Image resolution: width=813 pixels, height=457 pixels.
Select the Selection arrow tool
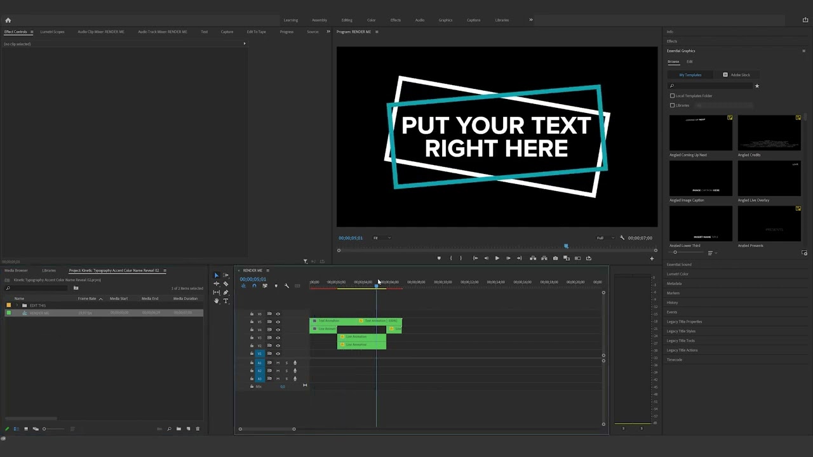(217, 275)
